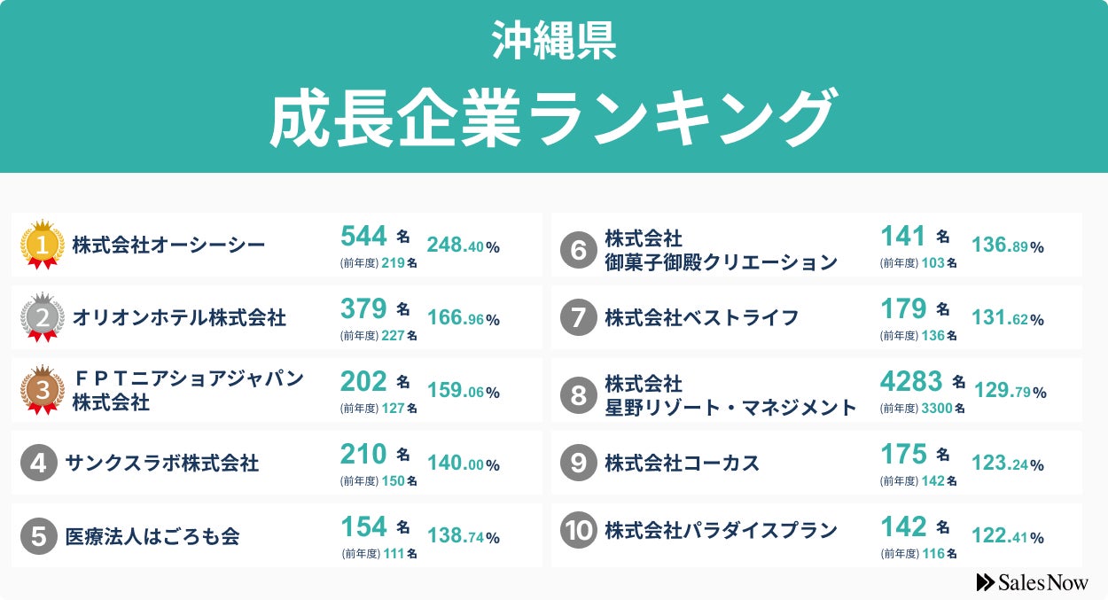Viewport: 1108px width, 600px height.
Task: Click the SalesNow logo
Action: tap(1032, 582)
